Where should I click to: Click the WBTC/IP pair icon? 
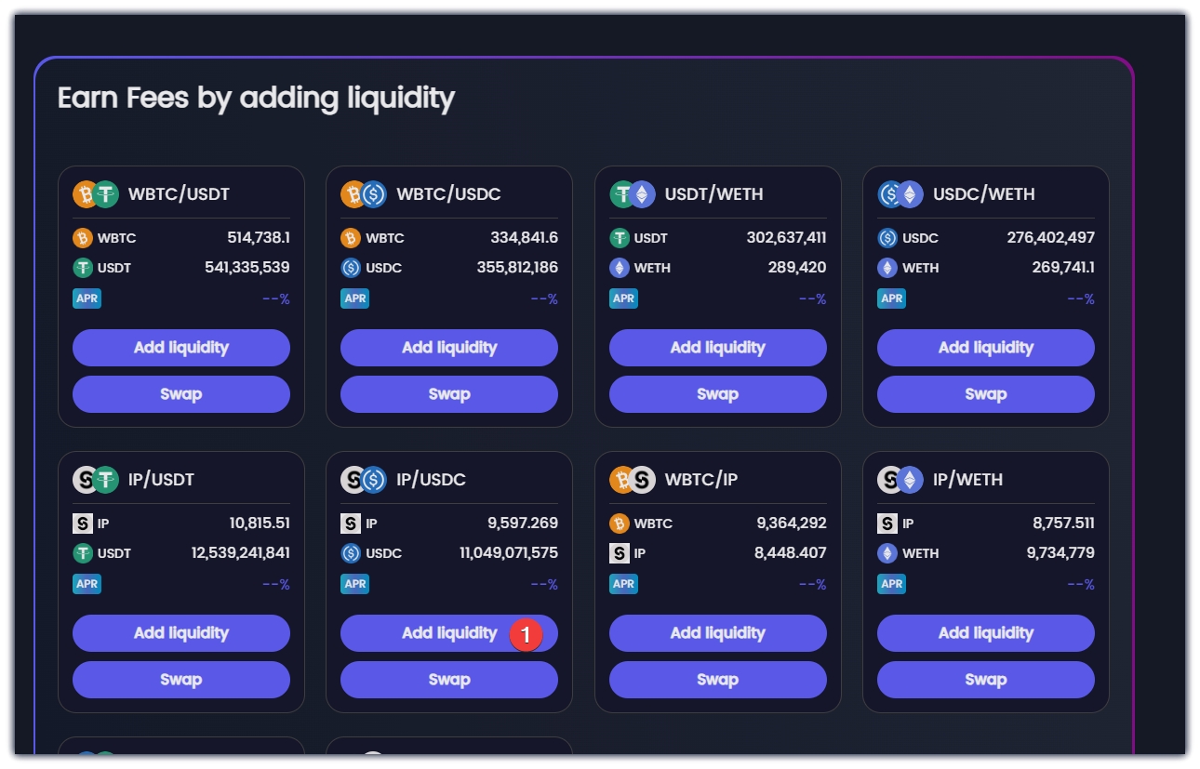pos(633,480)
